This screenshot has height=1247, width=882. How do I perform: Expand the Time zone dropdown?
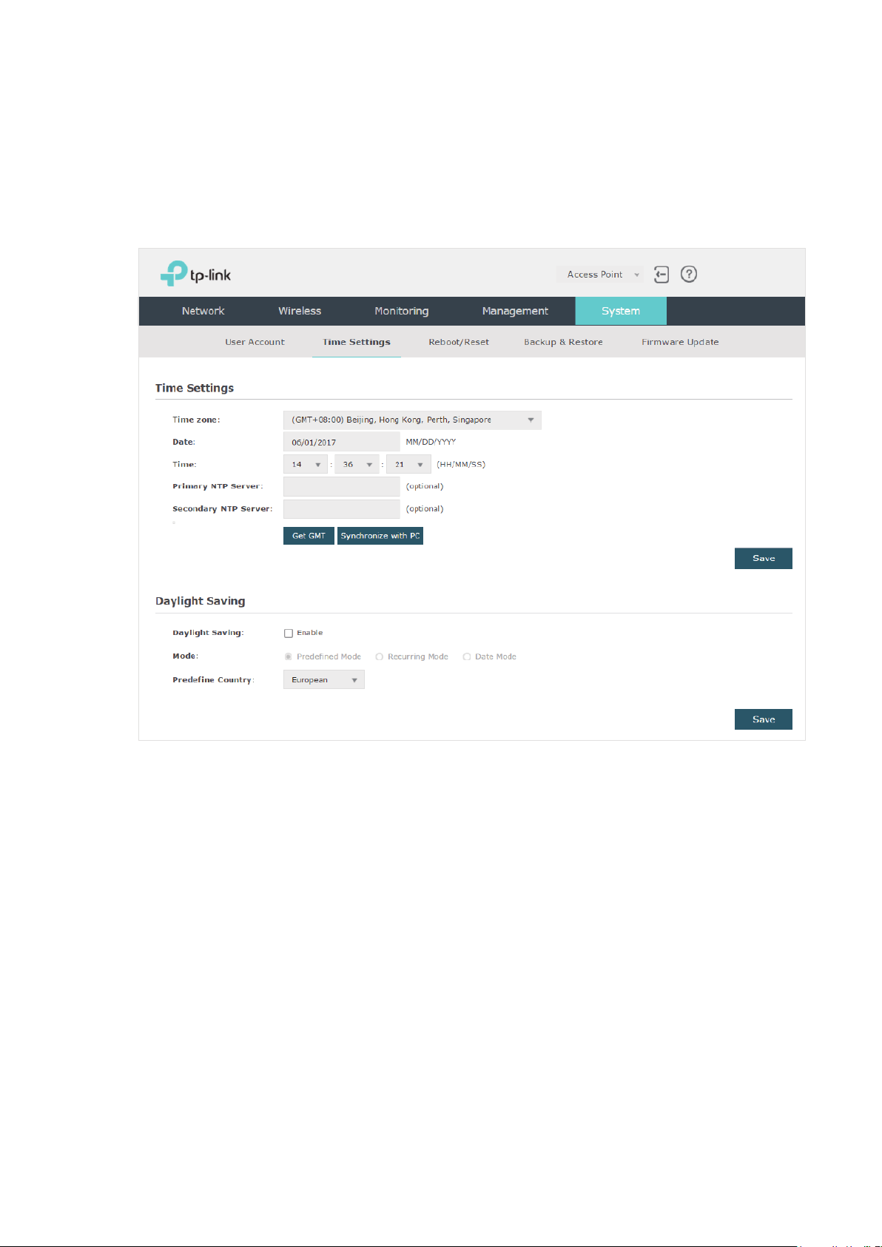(x=412, y=420)
